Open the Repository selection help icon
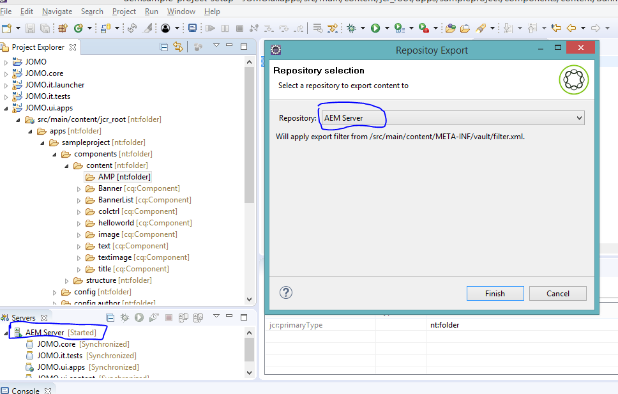This screenshot has height=394, width=618. coord(285,292)
